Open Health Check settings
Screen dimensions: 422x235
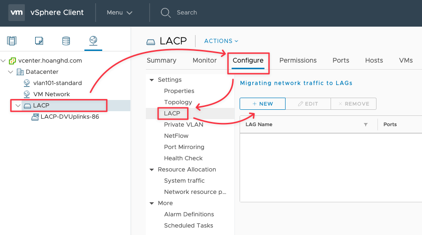click(183, 158)
